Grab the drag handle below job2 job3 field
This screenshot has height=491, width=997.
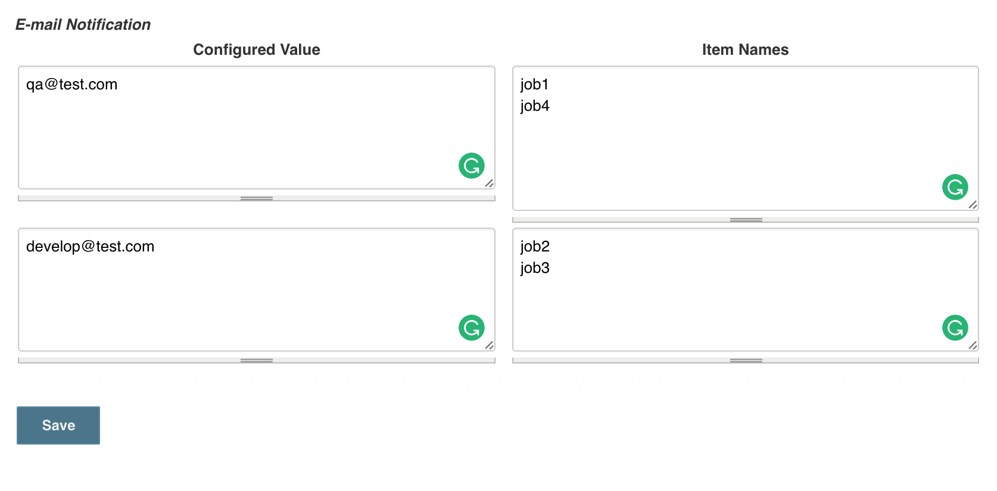pyautogui.click(x=746, y=361)
